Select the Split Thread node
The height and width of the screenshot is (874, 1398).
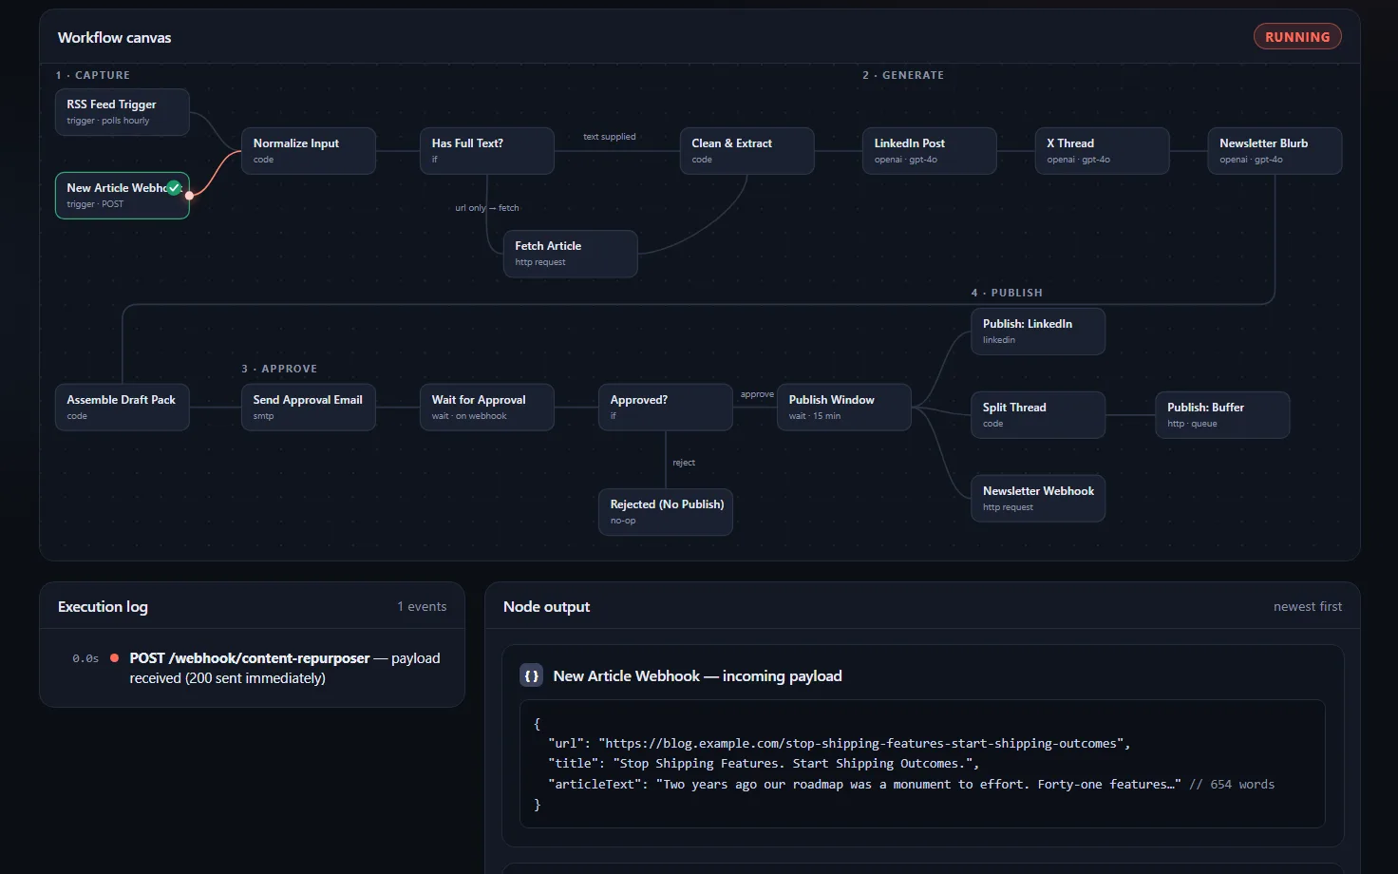point(1038,415)
